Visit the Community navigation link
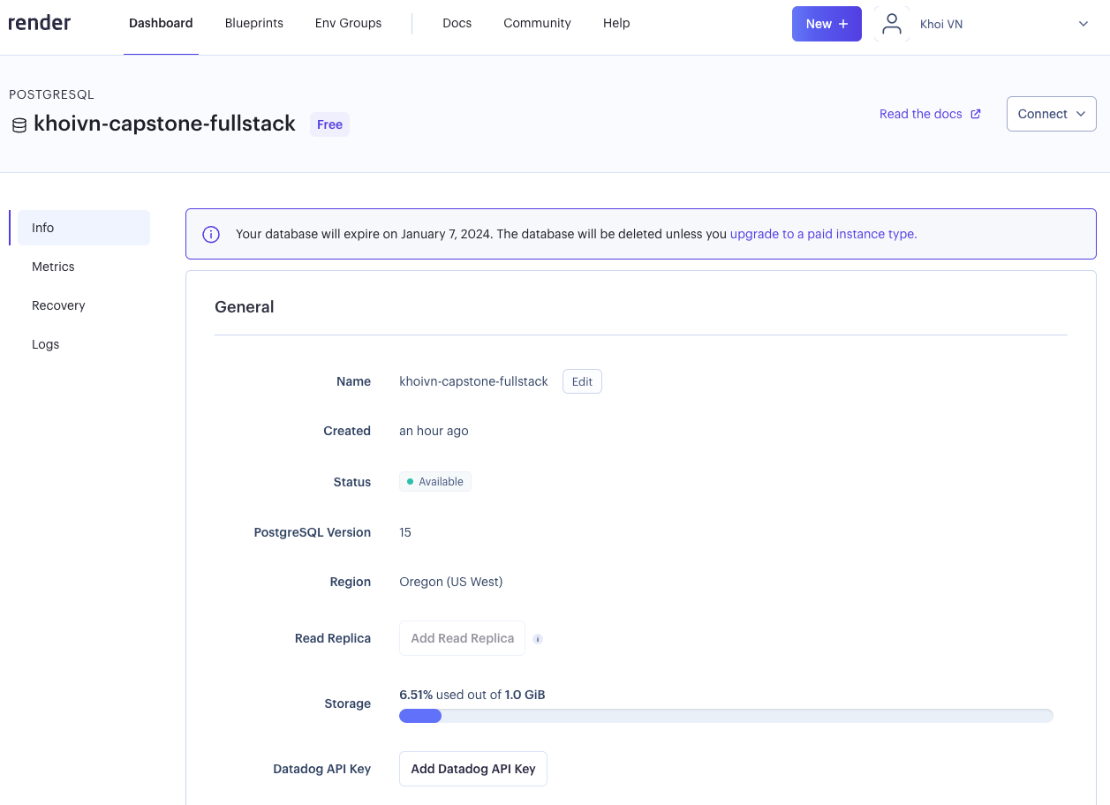 537,23
